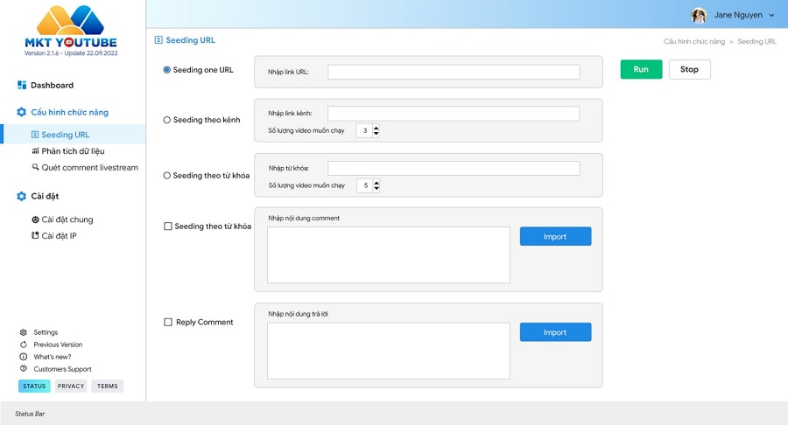This screenshot has height=425, width=788.
Task: Decrease keyword video count stepper
Action: 376,189
